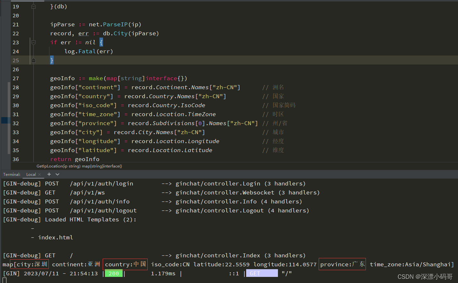458x283 pixels.
Task: Open a new terminal session with the plus icon
Action: (x=48, y=174)
